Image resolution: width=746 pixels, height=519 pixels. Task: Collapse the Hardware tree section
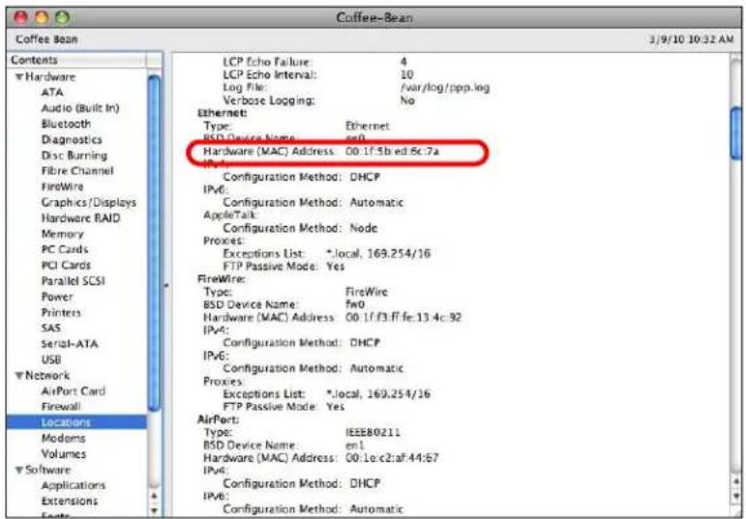point(19,77)
